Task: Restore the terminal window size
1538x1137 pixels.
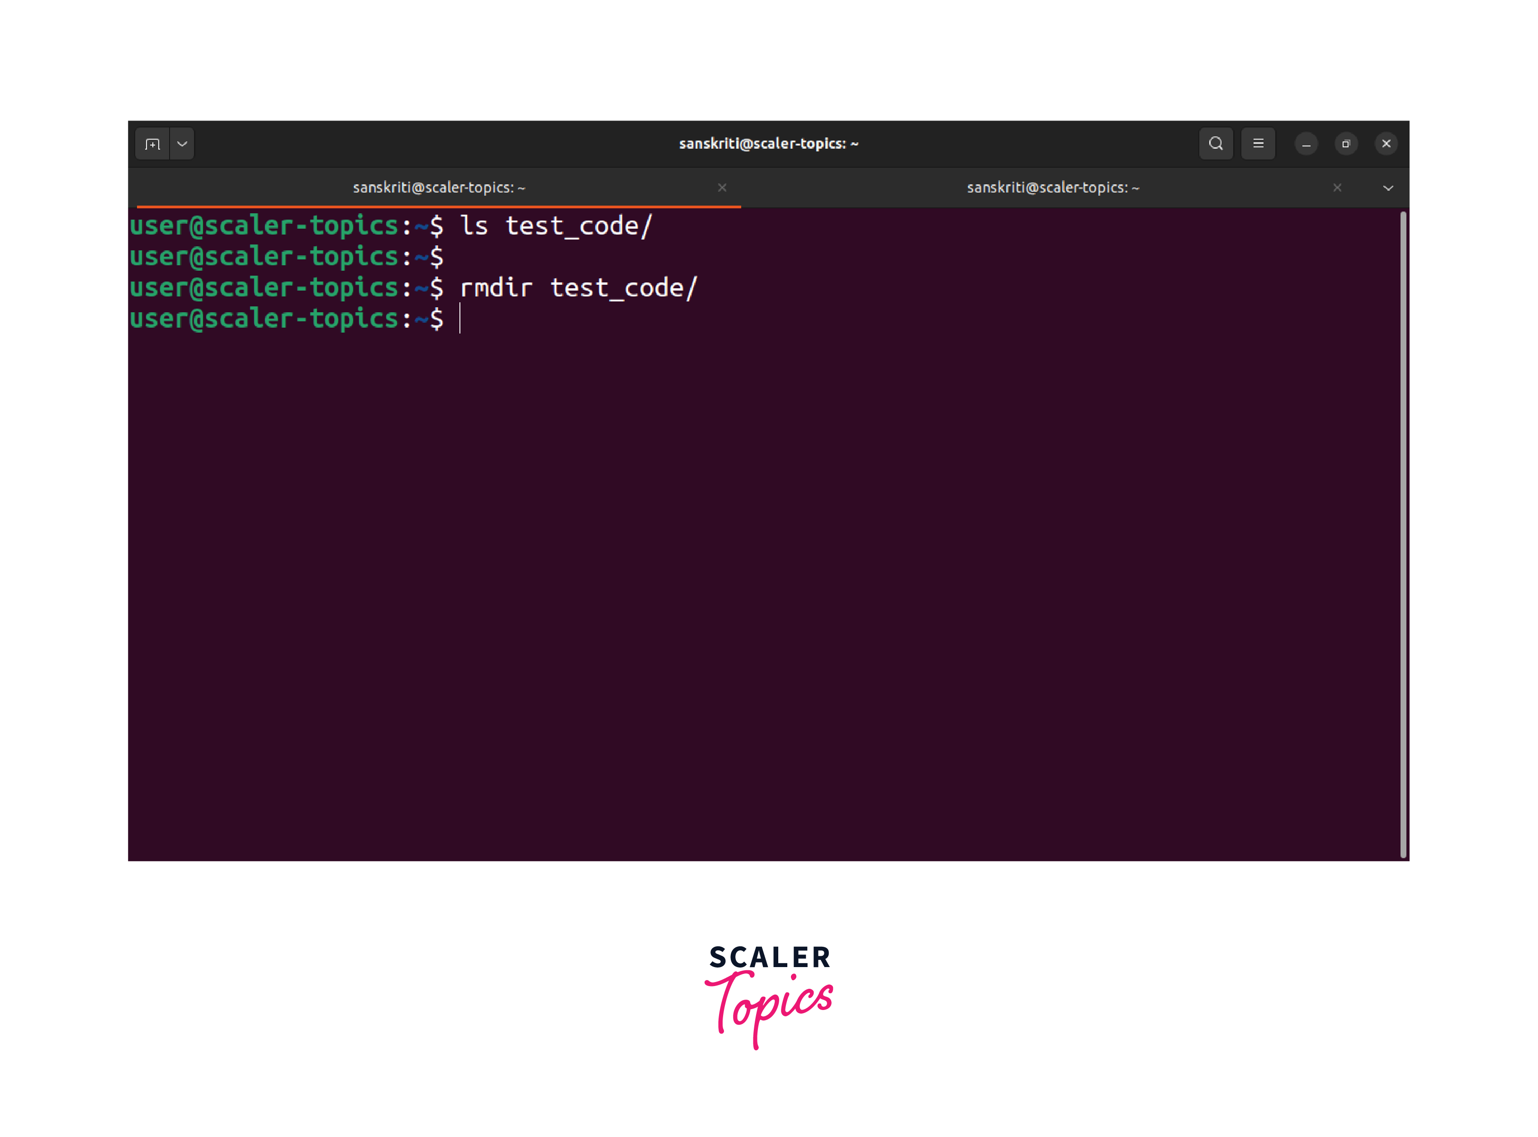Action: pos(1346,144)
